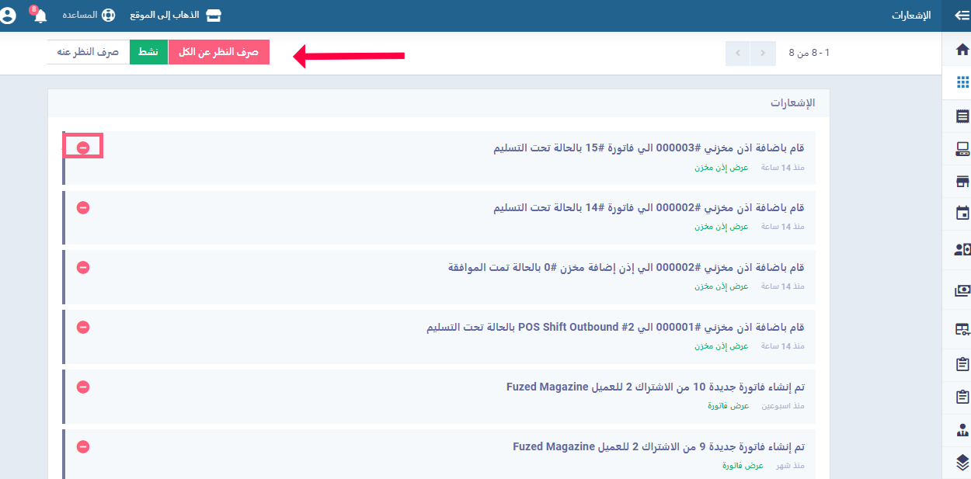Click the title mentioning إذن إضافة مخزن #0
971x479 pixels.
626,267
